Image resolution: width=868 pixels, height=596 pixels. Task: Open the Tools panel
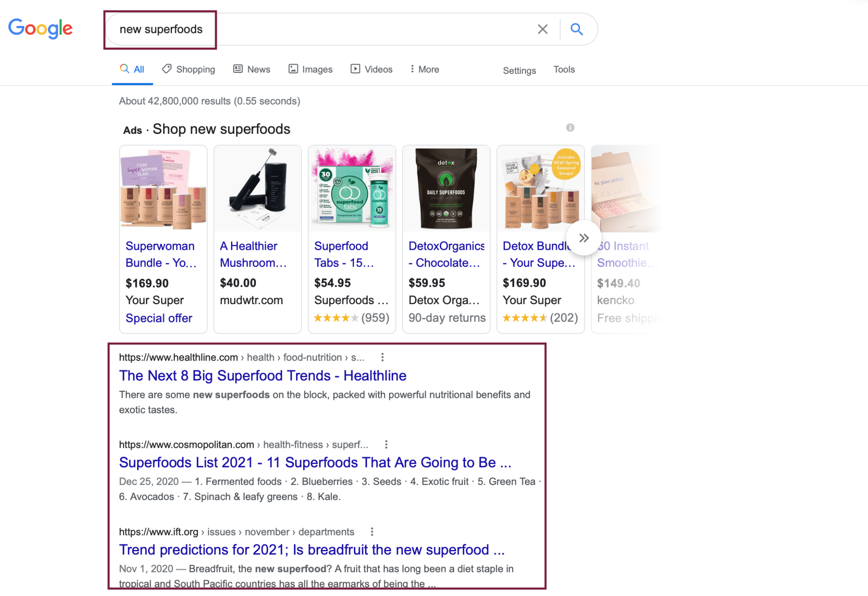click(563, 70)
